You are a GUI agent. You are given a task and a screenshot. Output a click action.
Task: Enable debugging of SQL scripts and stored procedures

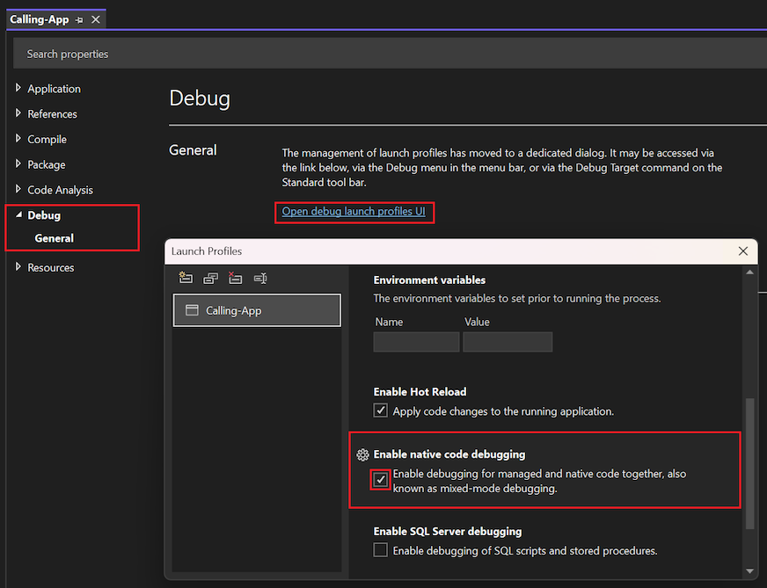pyautogui.click(x=380, y=549)
